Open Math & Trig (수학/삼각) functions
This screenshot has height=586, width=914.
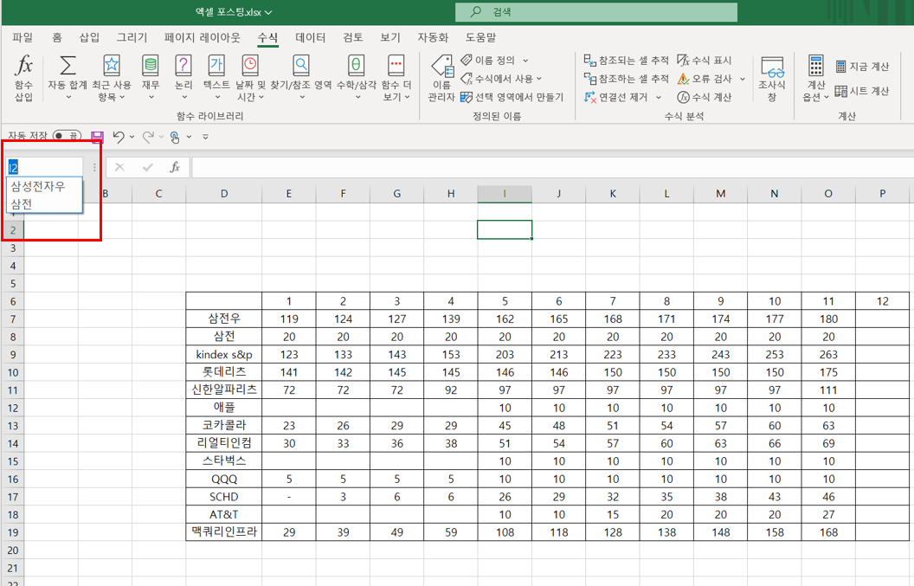pos(356,78)
